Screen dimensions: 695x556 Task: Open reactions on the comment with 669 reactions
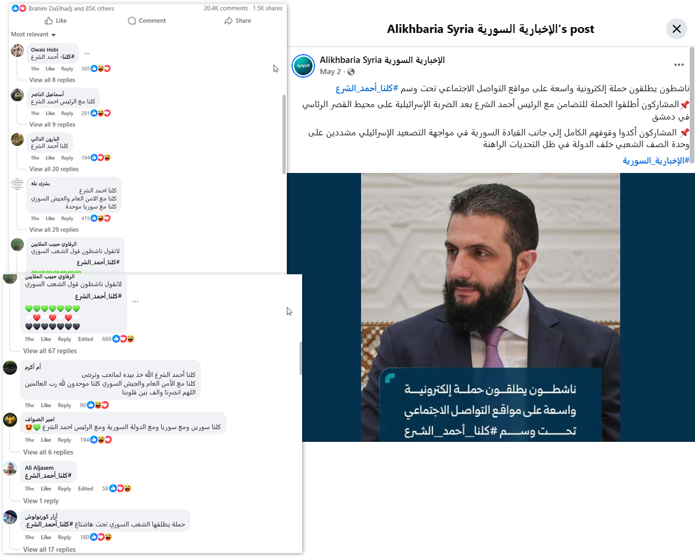[118, 339]
